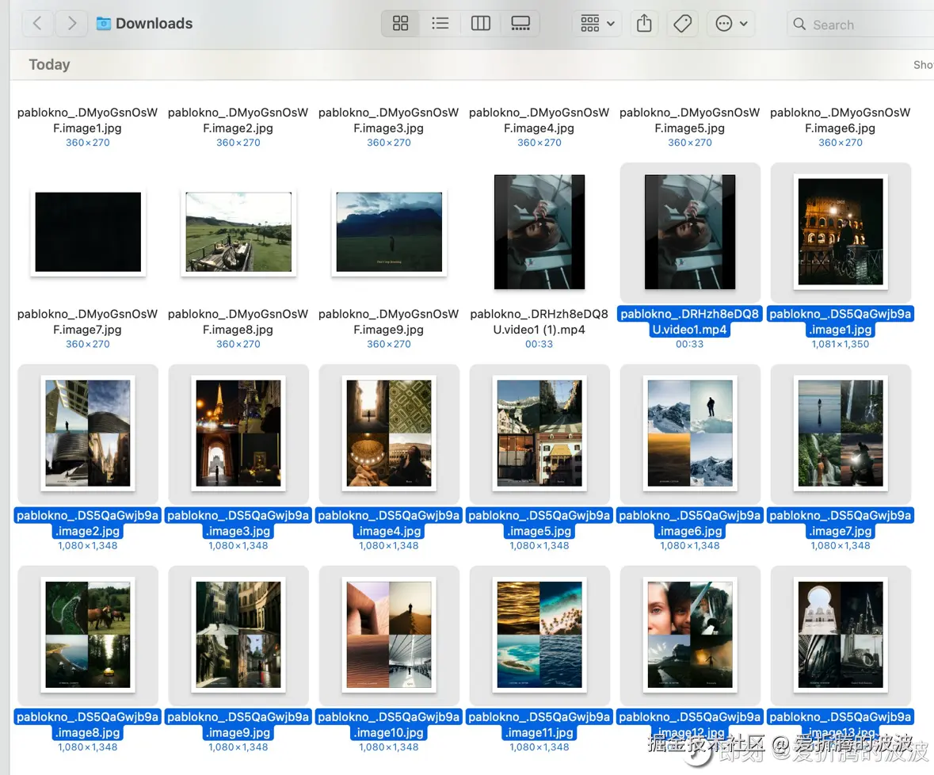Open the Action ellipsis menu
The height and width of the screenshot is (775, 934).
click(731, 24)
